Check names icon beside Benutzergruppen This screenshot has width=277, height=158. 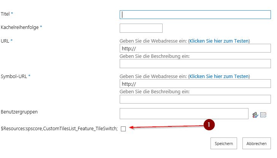pyautogui.click(x=255, y=115)
